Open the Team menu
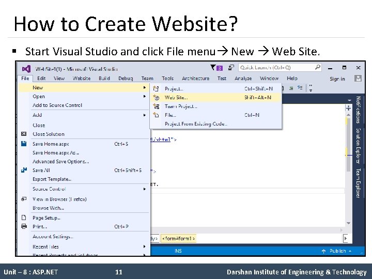372x279 pixels. (x=147, y=79)
